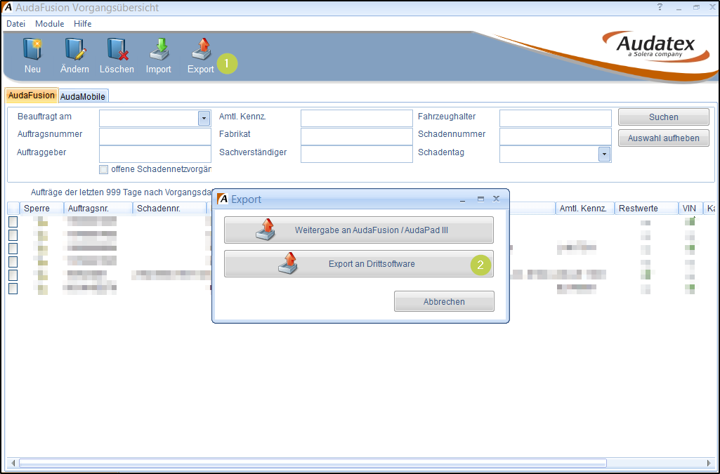The width and height of the screenshot is (720, 474).
Task: Open the Import toolbar icon
Action: coord(159,51)
